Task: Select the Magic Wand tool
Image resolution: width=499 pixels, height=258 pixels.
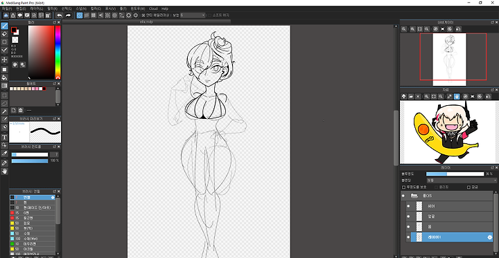Action: (4, 111)
